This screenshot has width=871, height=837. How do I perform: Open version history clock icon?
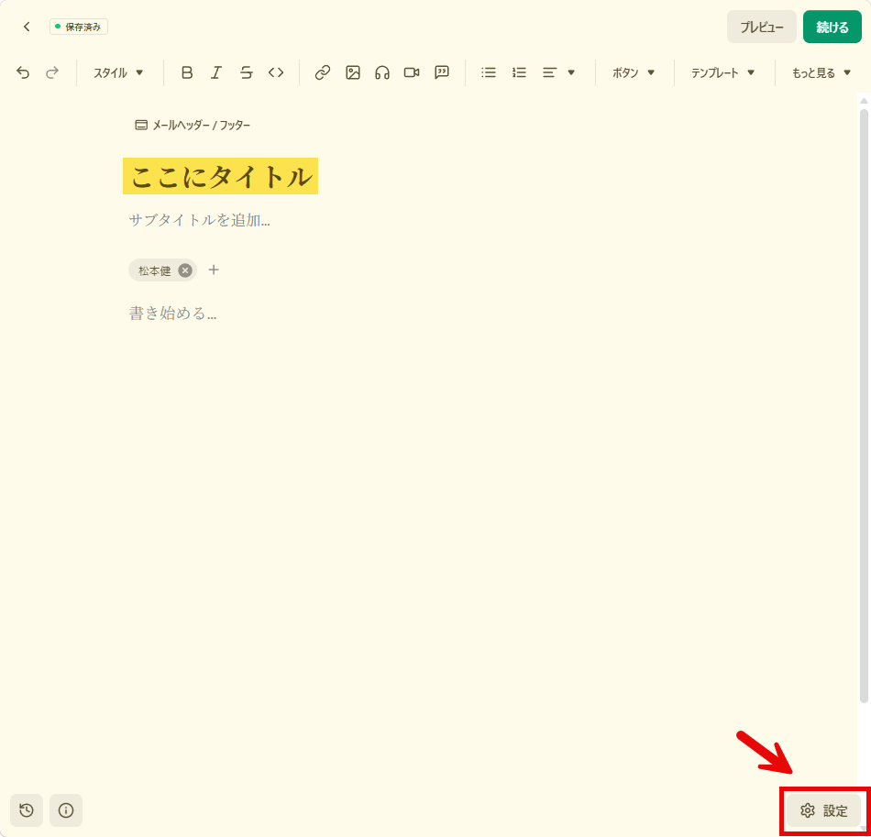(x=26, y=810)
